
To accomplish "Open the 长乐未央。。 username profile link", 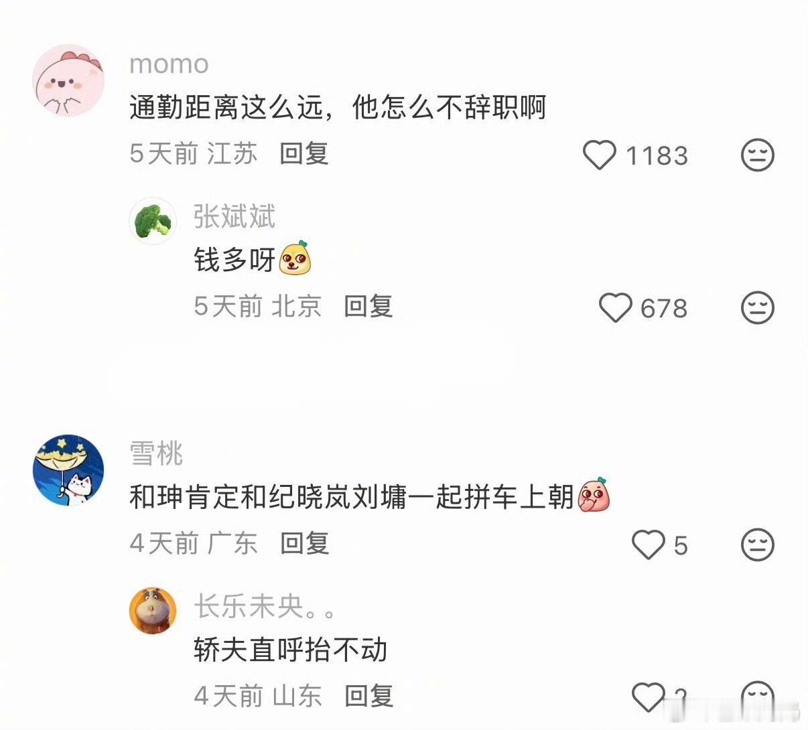I will (265, 606).
